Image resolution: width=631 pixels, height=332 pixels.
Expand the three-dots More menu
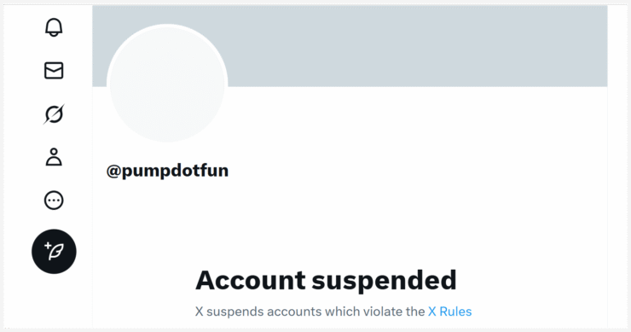54,201
